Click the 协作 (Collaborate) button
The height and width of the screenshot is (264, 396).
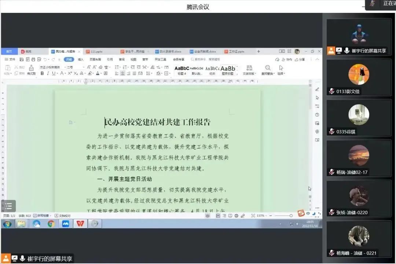point(287,59)
